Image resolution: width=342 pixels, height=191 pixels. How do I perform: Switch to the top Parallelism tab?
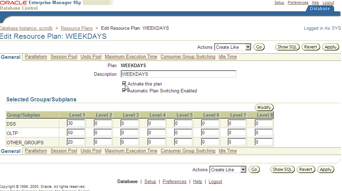36,57
